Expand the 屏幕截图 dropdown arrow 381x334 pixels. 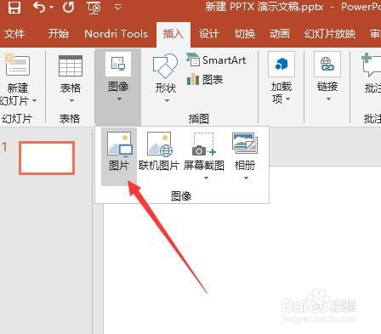pos(206,178)
